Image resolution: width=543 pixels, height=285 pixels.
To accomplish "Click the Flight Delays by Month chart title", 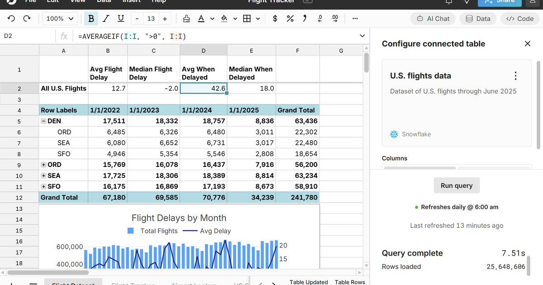I will [x=179, y=218].
